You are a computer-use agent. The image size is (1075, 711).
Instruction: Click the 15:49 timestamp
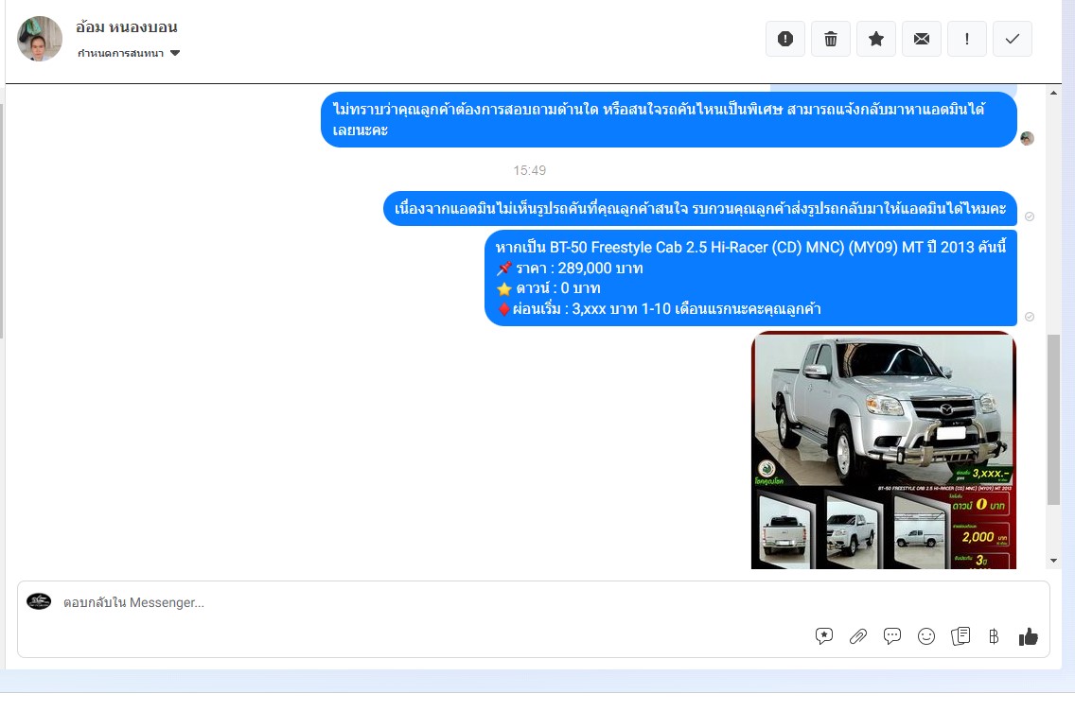530,170
